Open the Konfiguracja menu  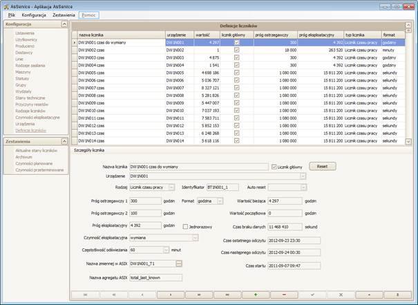[34, 15]
